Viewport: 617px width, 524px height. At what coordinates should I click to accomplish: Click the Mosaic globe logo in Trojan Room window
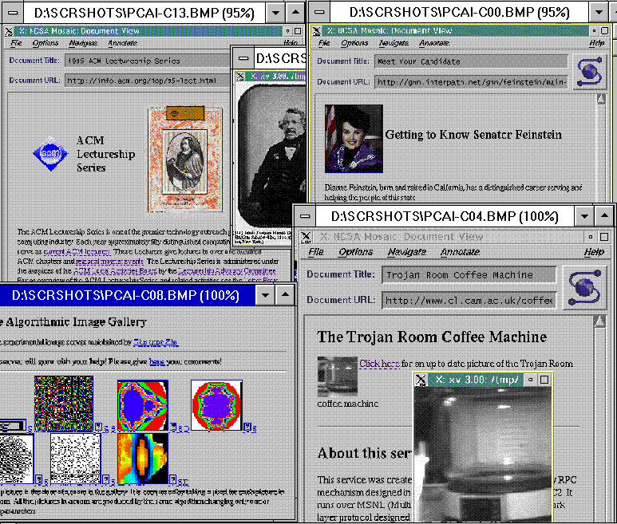(x=584, y=287)
